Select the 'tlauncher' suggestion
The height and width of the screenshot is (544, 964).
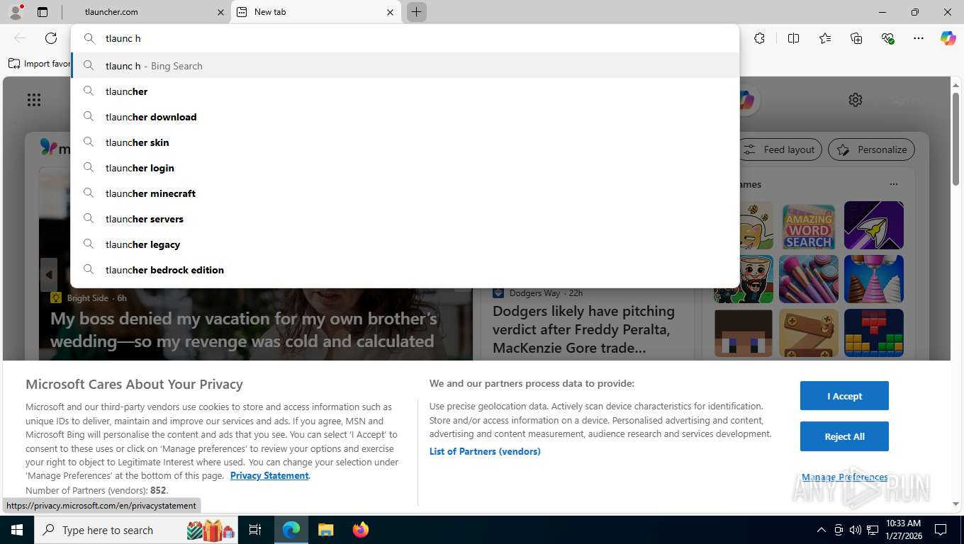coord(405,91)
